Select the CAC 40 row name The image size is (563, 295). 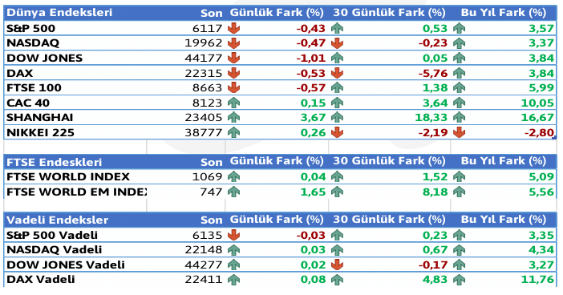tap(28, 103)
